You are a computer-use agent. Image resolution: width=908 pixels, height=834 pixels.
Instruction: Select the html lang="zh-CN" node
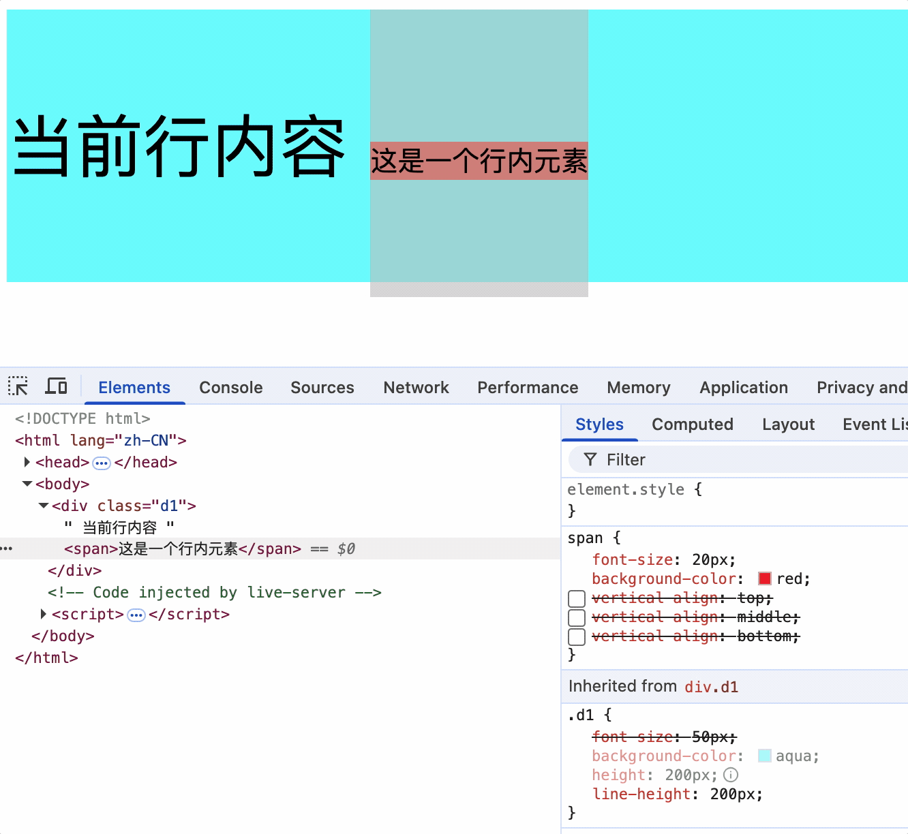pos(101,440)
